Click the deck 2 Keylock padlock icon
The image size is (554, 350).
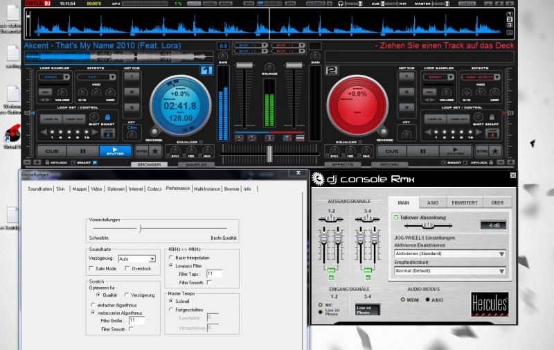pos(491,163)
